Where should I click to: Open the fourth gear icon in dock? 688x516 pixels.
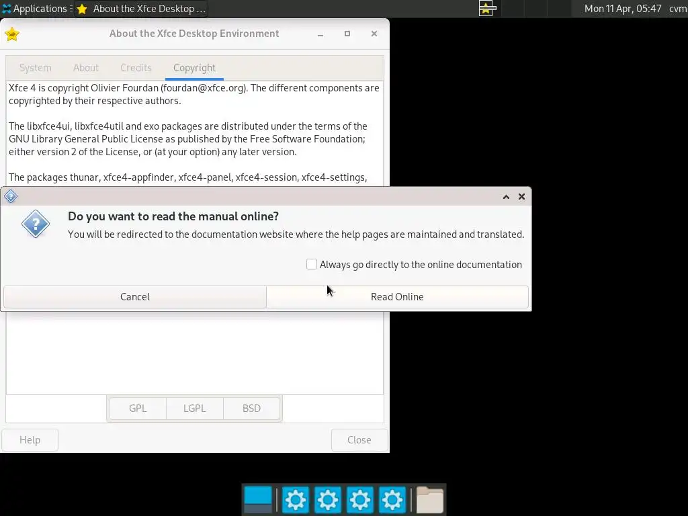click(x=392, y=500)
